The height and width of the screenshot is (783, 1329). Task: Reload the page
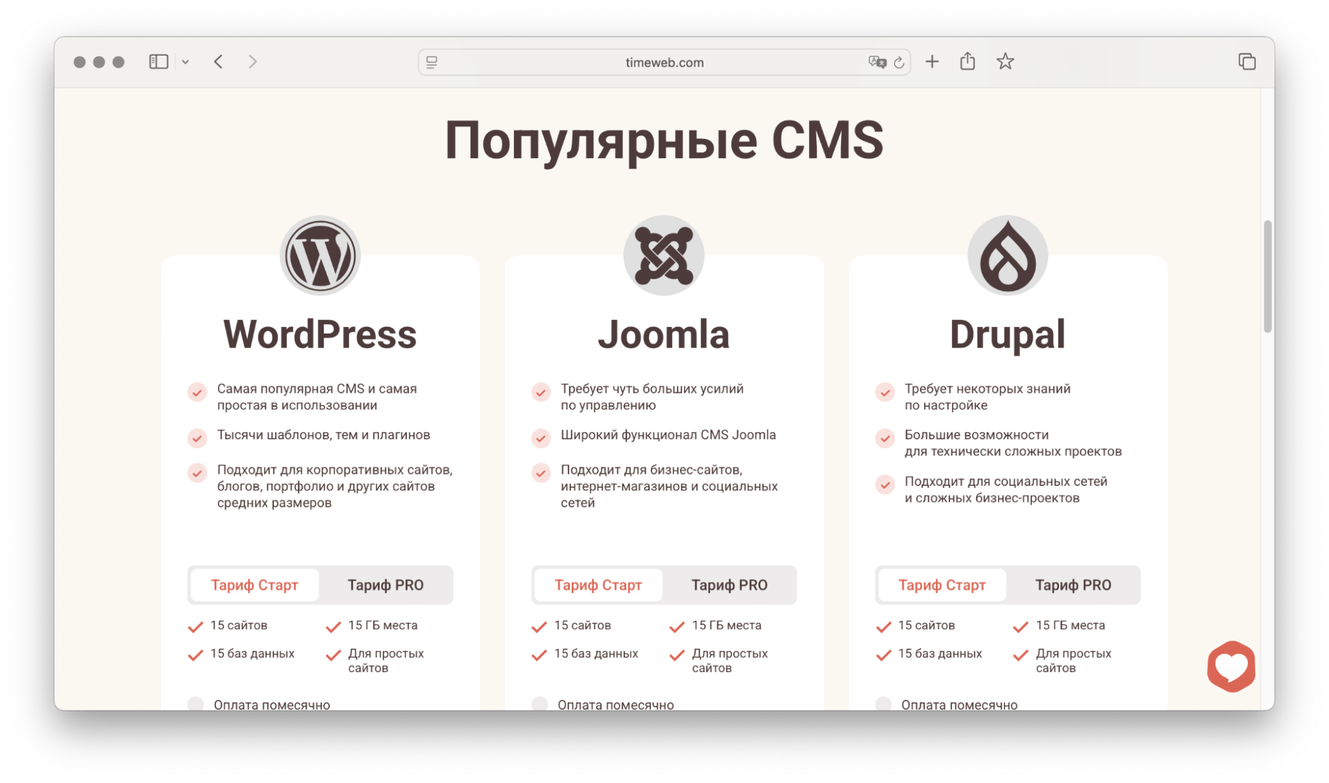[x=899, y=62]
